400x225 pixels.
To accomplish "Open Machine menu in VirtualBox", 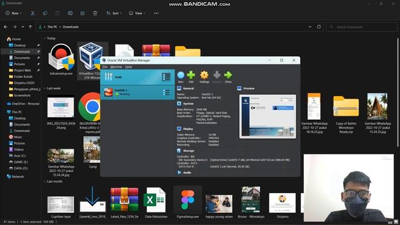I will point(116,67).
